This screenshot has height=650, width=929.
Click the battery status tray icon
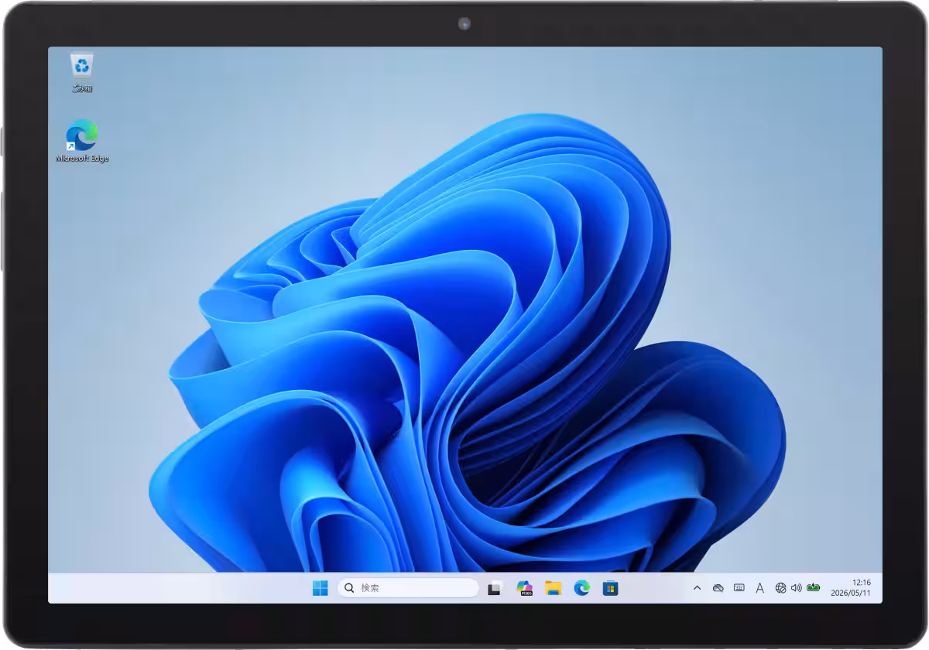pyautogui.click(x=813, y=588)
